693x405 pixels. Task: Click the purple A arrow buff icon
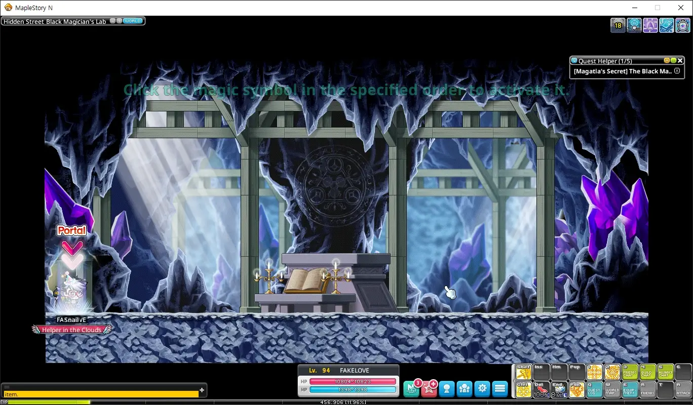click(x=650, y=25)
